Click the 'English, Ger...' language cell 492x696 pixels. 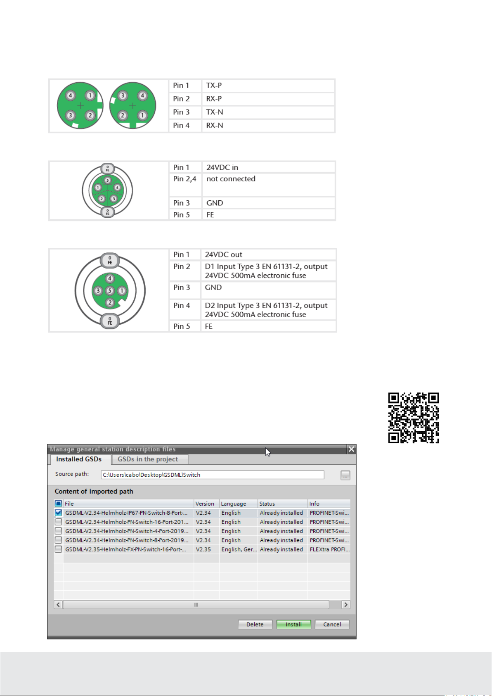pos(239,549)
